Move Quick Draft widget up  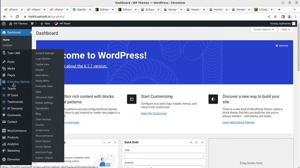point(191,142)
